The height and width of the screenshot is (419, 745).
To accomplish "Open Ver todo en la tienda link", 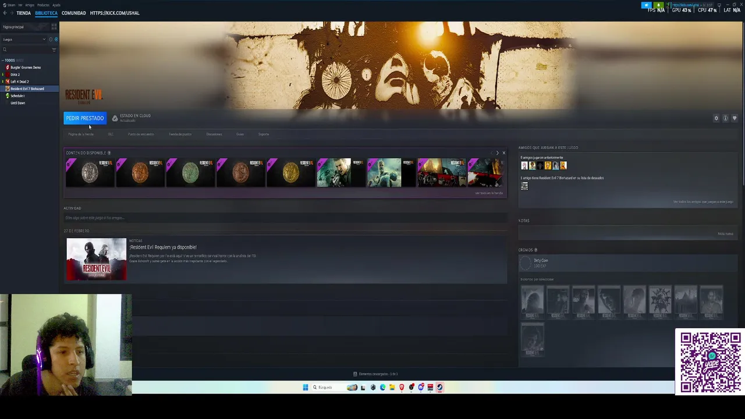I will [x=489, y=193].
